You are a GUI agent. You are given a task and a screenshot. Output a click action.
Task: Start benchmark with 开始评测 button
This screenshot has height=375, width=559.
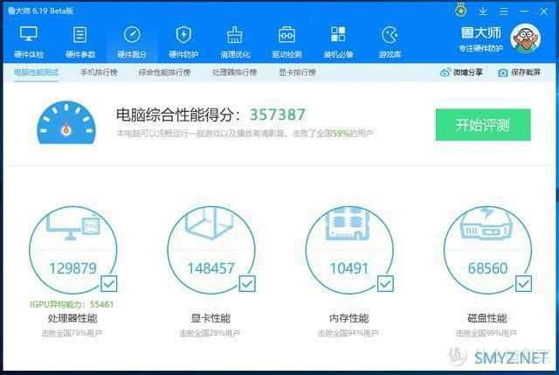(483, 125)
